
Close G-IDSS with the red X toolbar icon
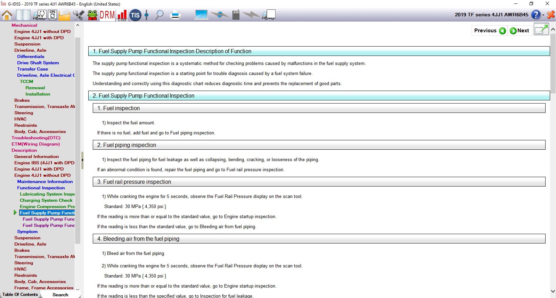click(x=551, y=15)
